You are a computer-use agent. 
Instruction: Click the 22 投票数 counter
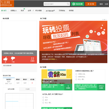click(x=32, y=59)
